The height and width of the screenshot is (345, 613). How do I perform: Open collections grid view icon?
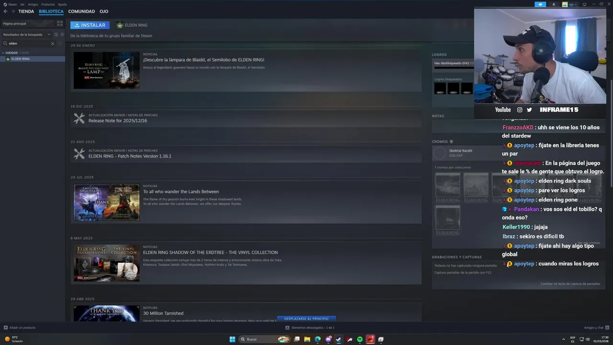[x=60, y=23]
